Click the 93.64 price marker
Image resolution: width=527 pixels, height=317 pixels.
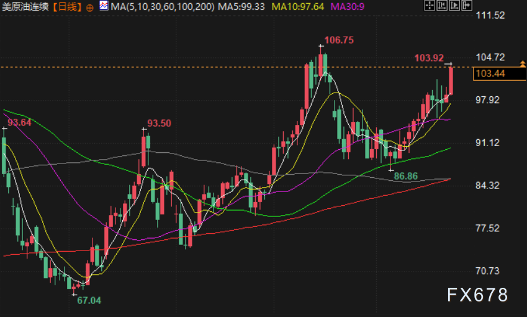point(19,122)
